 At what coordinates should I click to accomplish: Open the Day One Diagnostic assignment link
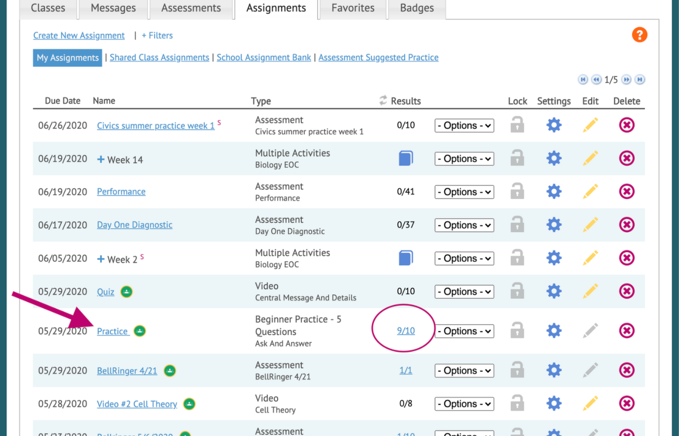[135, 225]
